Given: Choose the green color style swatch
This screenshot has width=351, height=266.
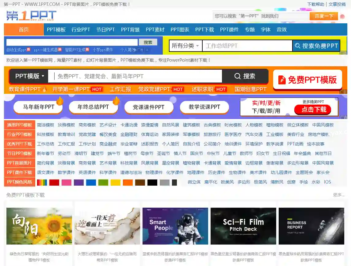Looking at the screenshot, I should pos(103,182).
